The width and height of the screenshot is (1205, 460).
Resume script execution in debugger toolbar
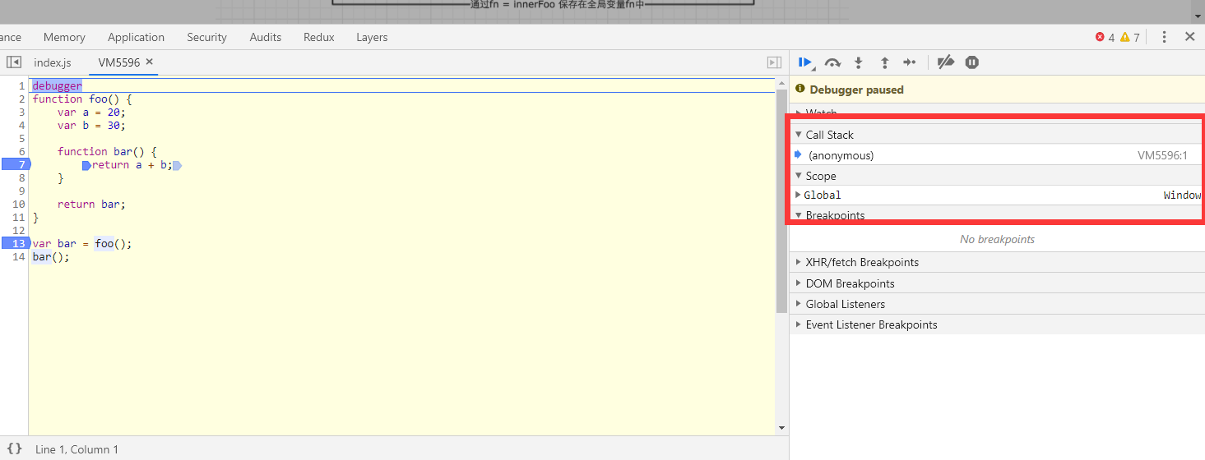[x=805, y=62]
